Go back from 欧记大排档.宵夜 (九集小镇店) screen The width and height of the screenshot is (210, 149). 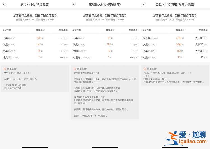click(x=144, y=4)
